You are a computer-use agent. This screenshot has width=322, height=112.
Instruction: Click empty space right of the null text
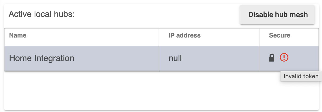click(x=220, y=58)
